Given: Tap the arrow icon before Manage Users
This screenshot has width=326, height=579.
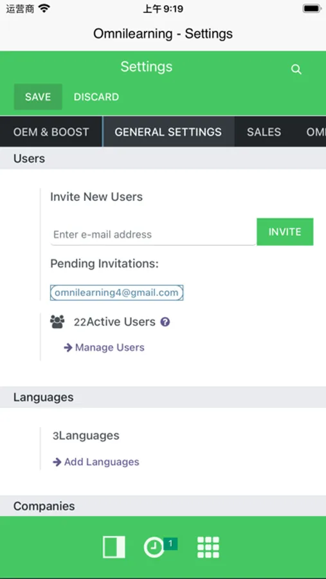Looking at the screenshot, I should (x=68, y=347).
